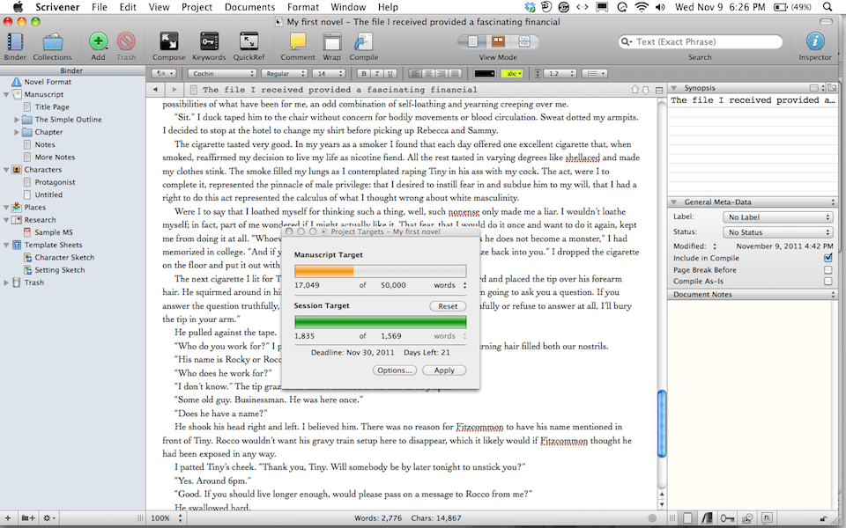Open the Format menu
The height and width of the screenshot is (528, 846).
[302, 7]
